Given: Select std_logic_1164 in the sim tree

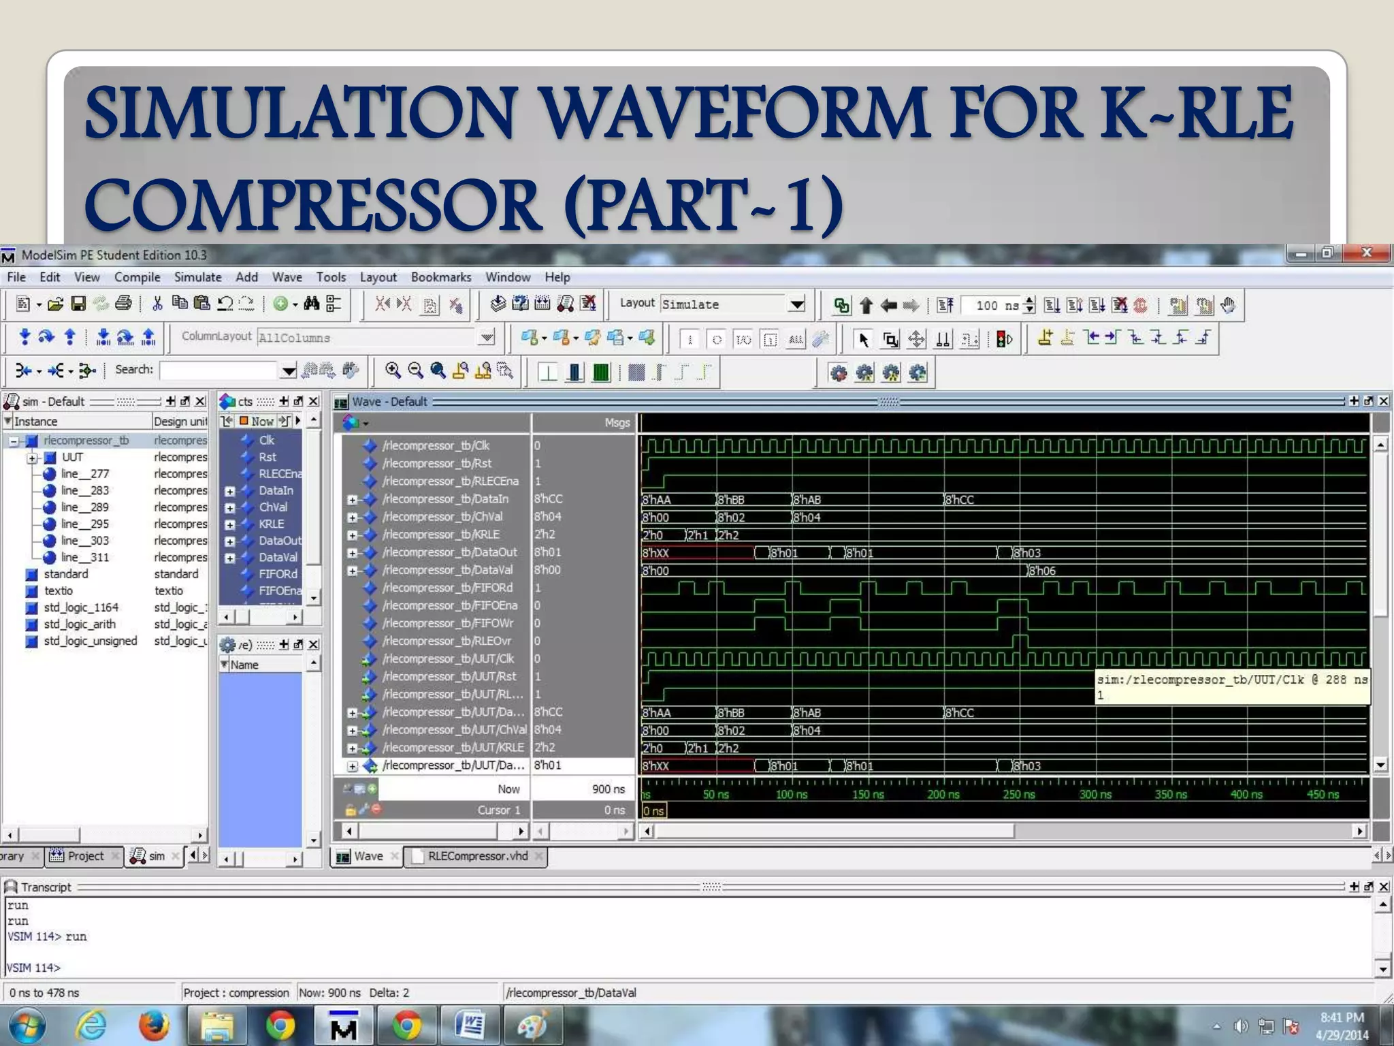Looking at the screenshot, I should (x=81, y=607).
